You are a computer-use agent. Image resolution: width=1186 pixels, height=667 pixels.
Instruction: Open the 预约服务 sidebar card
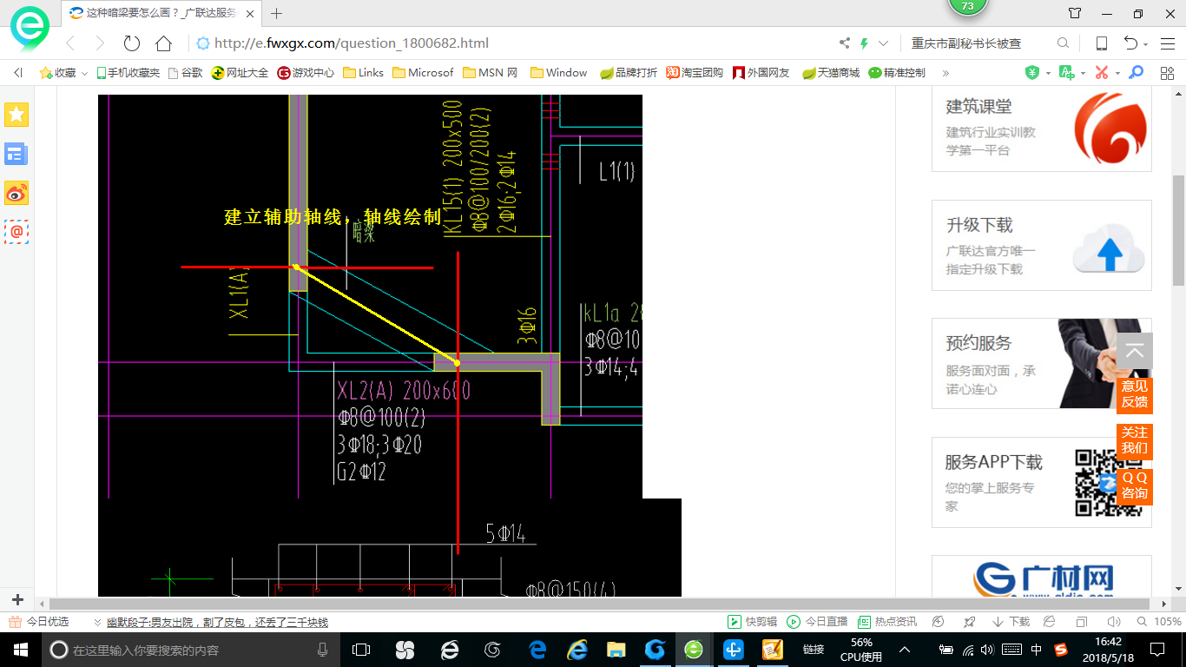pyautogui.click(x=1042, y=363)
